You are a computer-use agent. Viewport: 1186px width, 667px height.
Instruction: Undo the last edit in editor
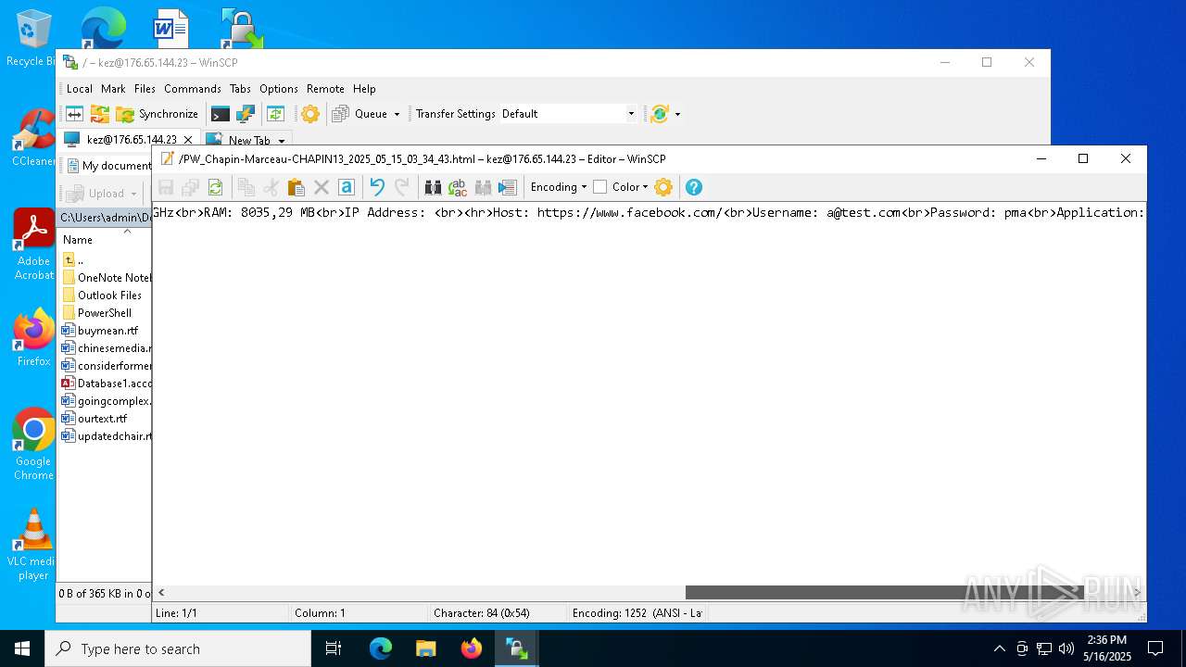(377, 187)
